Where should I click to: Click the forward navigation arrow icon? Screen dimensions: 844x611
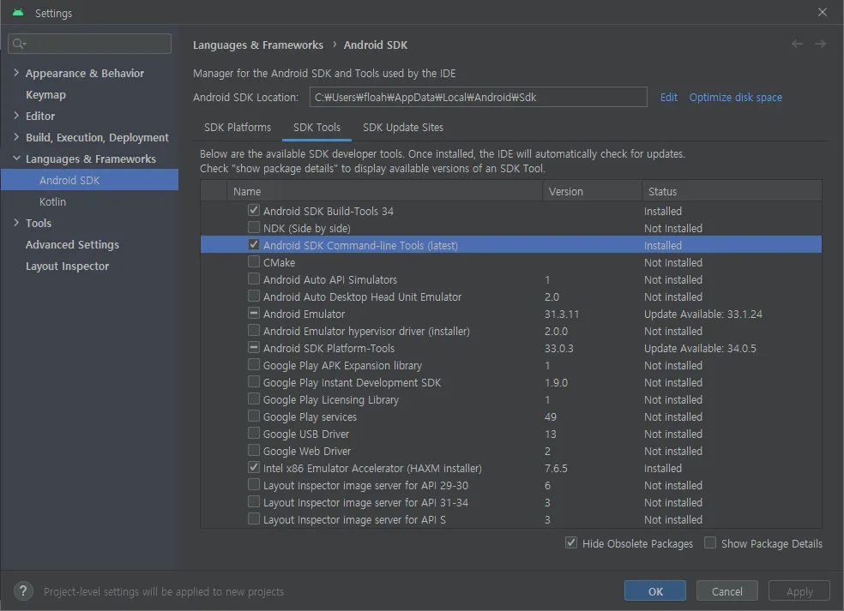[821, 44]
